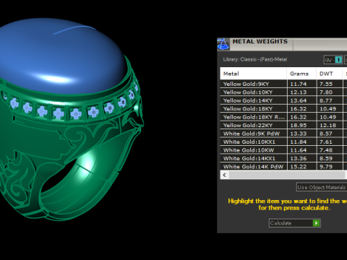Click the 7.80 DWT value
Screen dimensions: 347x260
326,92
